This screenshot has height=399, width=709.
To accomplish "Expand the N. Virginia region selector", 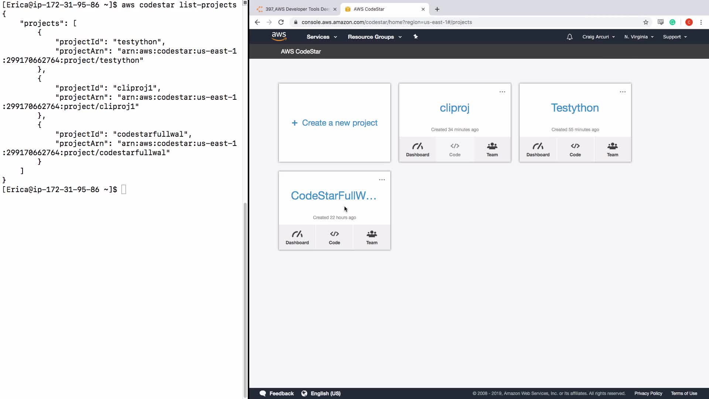I will (639, 37).
